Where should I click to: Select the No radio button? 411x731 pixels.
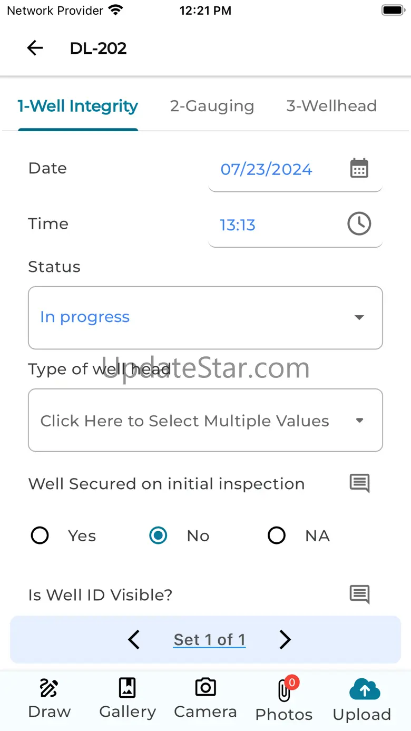tap(158, 535)
